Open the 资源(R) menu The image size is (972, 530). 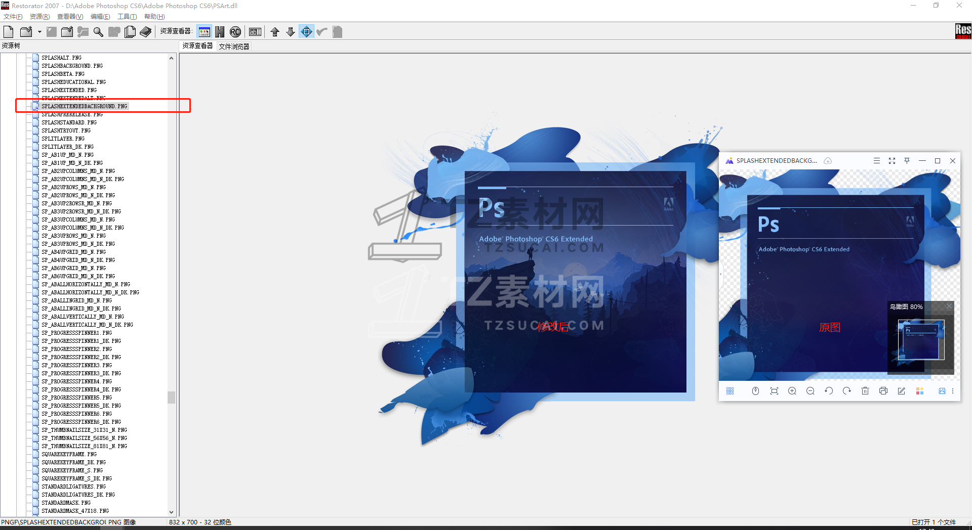[x=39, y=17]
